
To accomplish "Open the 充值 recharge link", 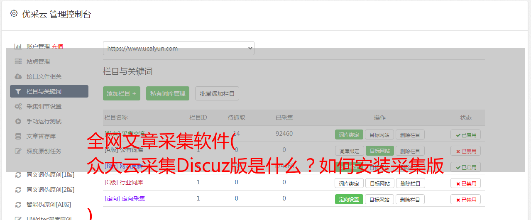I will pos(58,46).
